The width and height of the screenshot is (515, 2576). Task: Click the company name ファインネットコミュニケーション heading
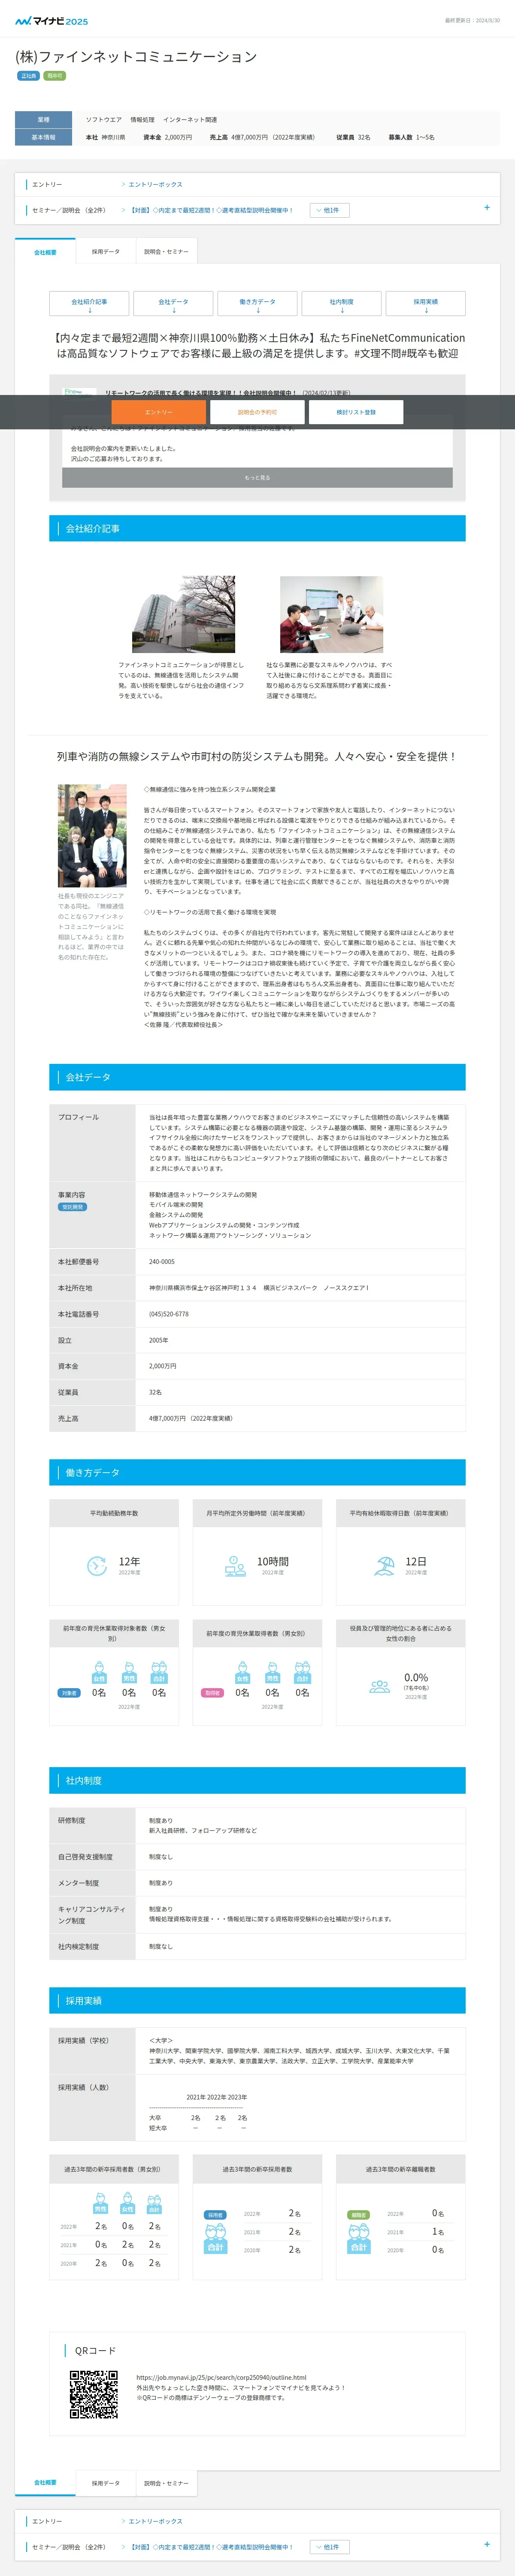pyautogui.click(x=136, y=57)
